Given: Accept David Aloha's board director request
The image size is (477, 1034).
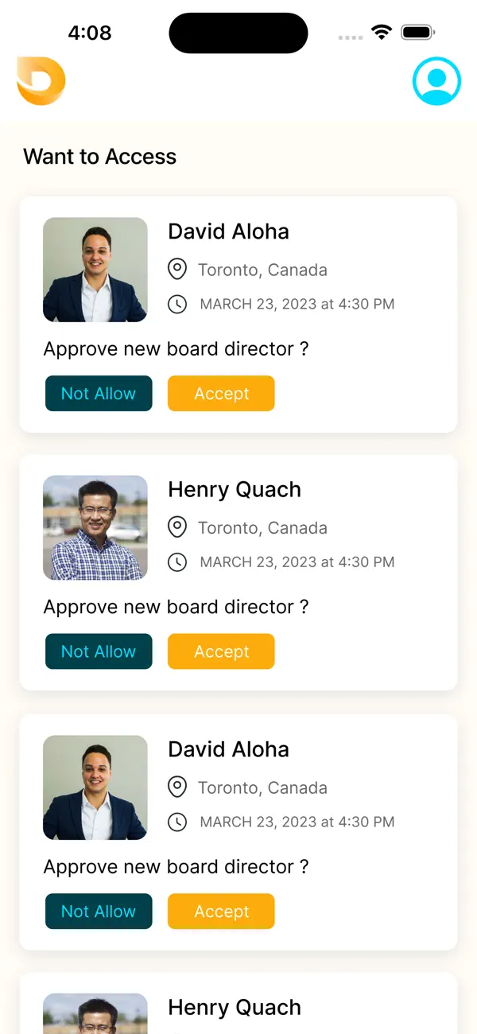Looking at the screenshot, I should click(x=221, y=393).
